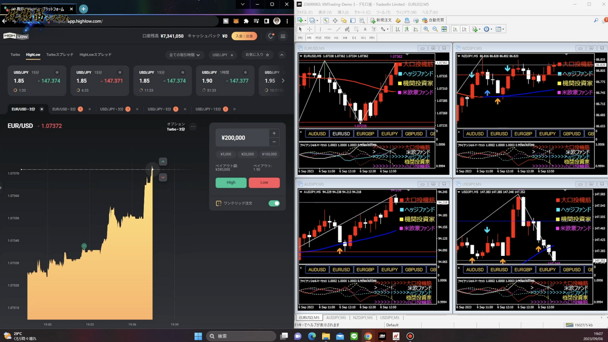
Task: Click the Zoom Out magnifier in MT4
Action: [x=435, y=29]
